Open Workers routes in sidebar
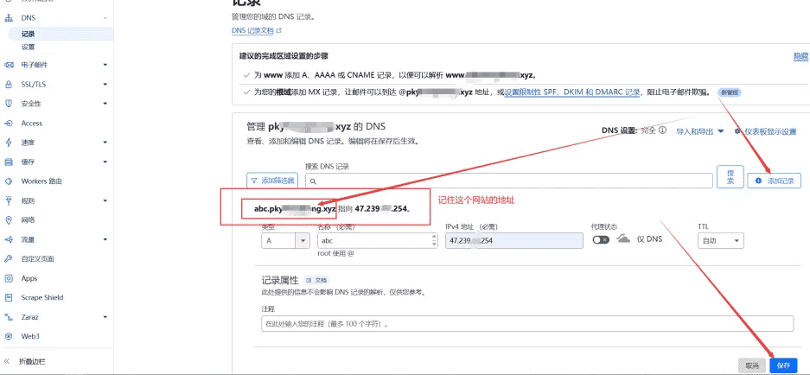 pos(41,181)
